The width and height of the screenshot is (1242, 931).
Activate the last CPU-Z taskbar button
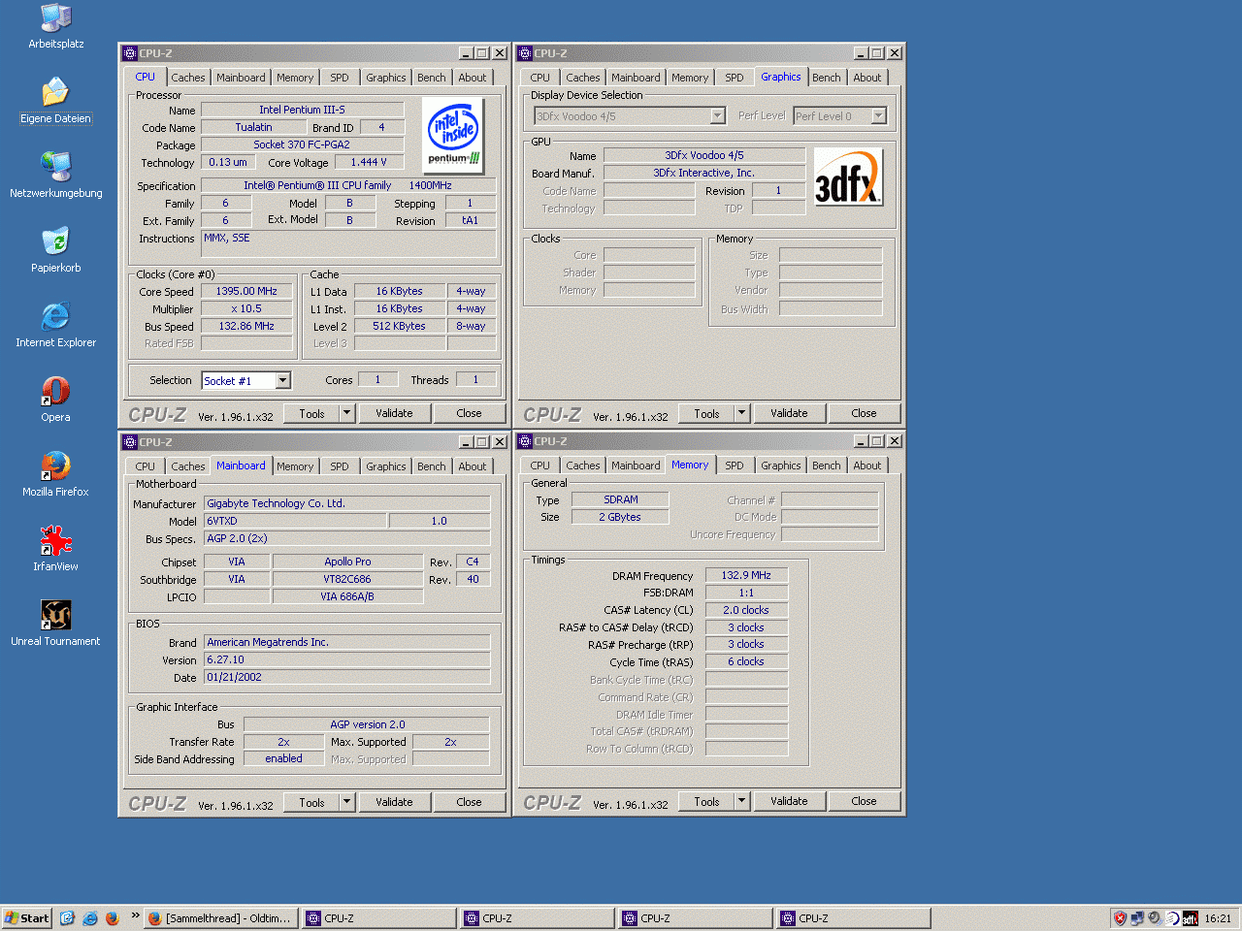tap(854, 918)
